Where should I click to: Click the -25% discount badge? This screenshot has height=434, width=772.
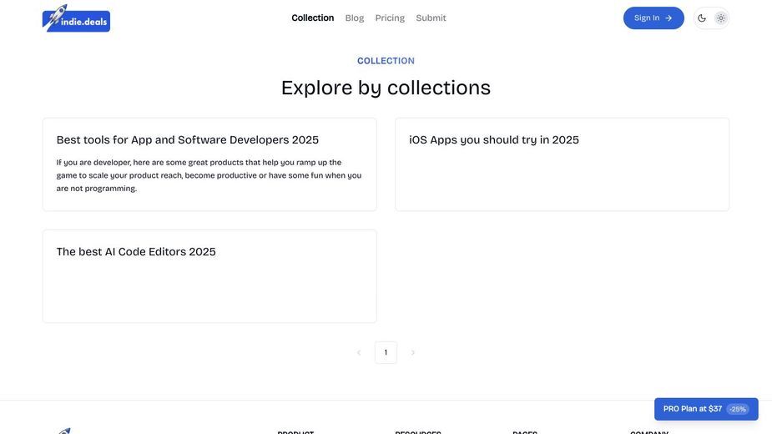pyautogui.click(x=738, y=409)
